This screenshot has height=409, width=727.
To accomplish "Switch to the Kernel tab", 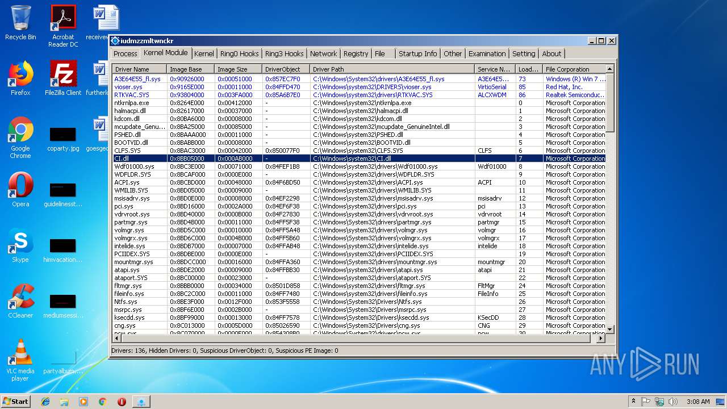I will click(204, 53).
